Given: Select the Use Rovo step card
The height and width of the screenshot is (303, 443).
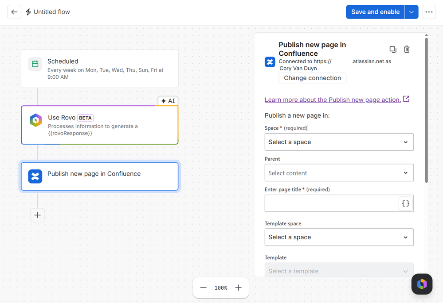Looking at the screenshot, I should click(100, 125).
